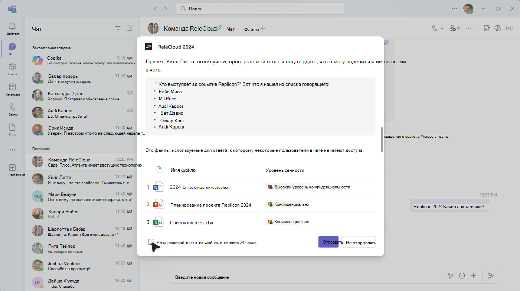The width and height of the screenshot is (520, 291).
Task: Open chat with Кассандра Данн
Action: click(x=82, y=95)
